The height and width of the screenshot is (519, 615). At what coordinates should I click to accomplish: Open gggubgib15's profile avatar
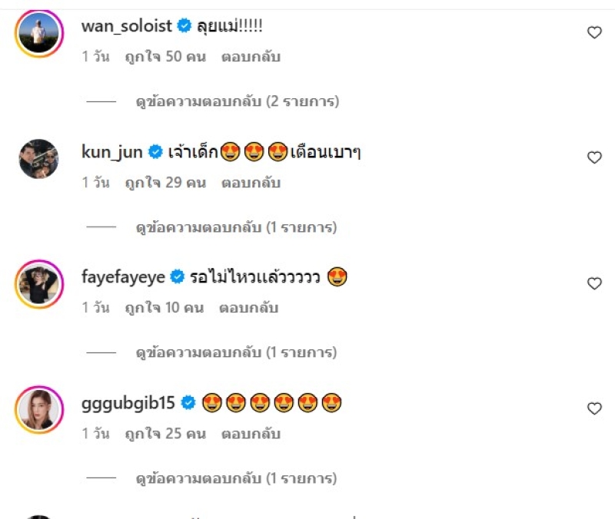pos(38,410)
